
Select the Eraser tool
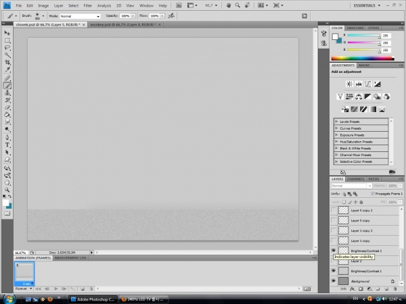[x=7, y=107]
